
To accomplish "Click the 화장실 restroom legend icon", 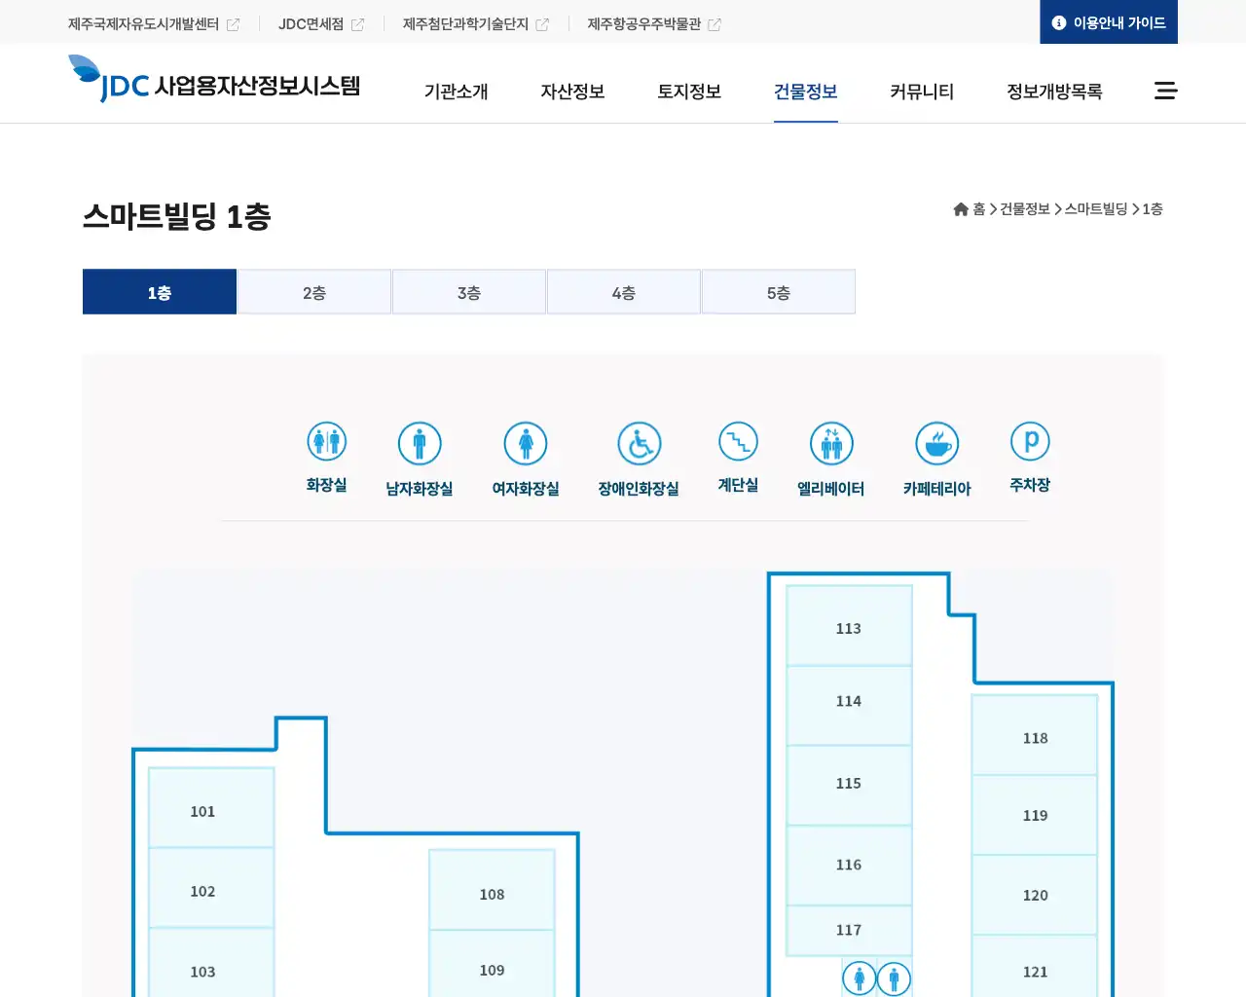I will tap(327, 441).
